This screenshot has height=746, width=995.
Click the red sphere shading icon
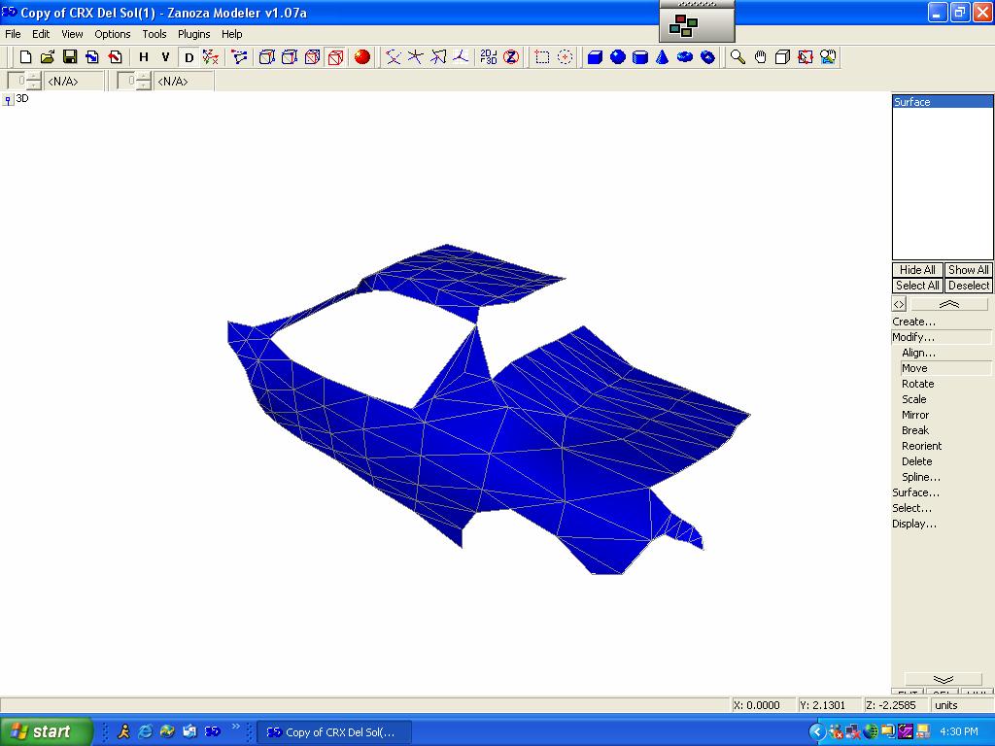tap(362, 57)
